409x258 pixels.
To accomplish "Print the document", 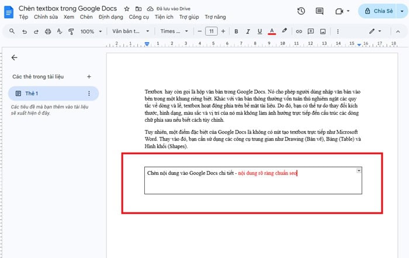I will coord(48,32).
